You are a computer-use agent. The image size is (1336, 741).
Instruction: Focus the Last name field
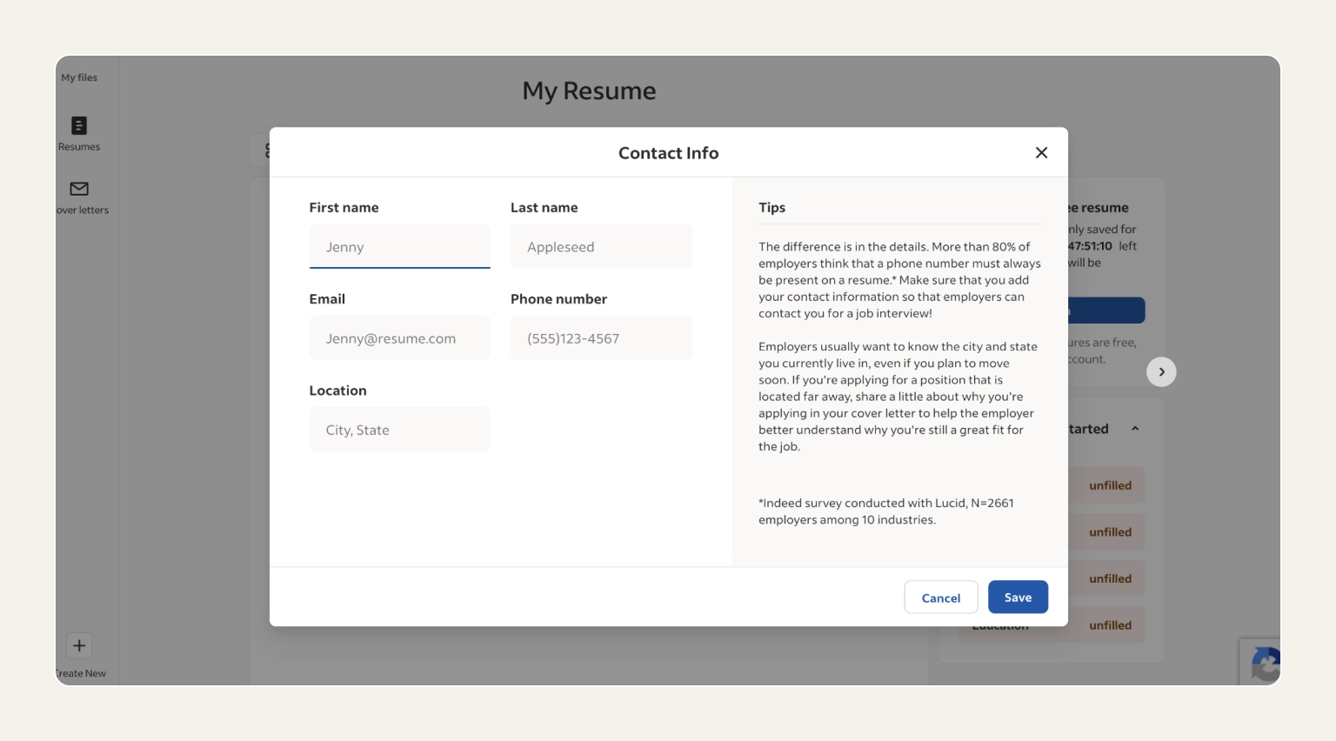coord(601,247)
